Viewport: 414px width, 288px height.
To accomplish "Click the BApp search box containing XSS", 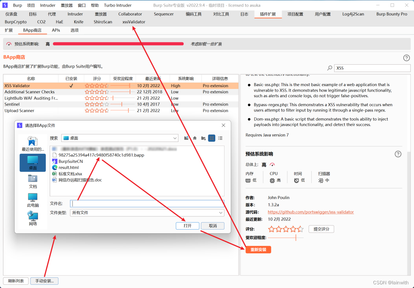I will 372,68.
